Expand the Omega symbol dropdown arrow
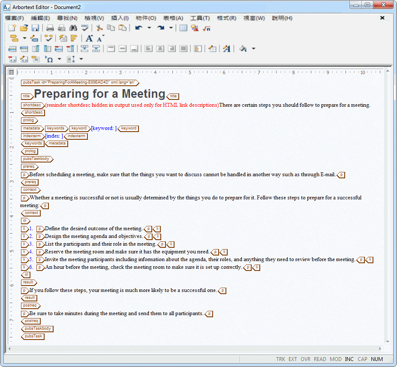This screenshot has height=367, width=397. (59, 59)
